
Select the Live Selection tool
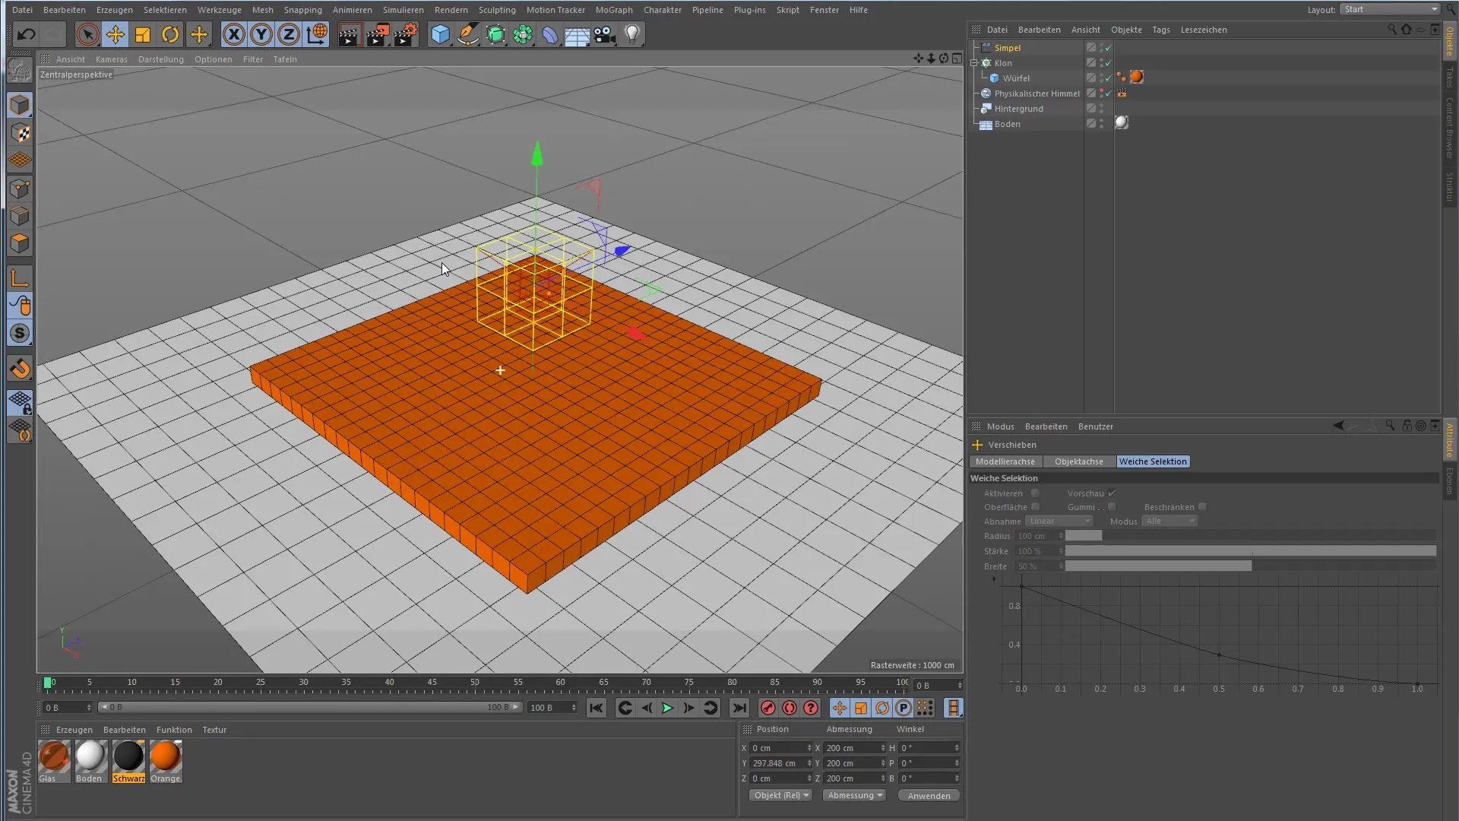point(87,34)
